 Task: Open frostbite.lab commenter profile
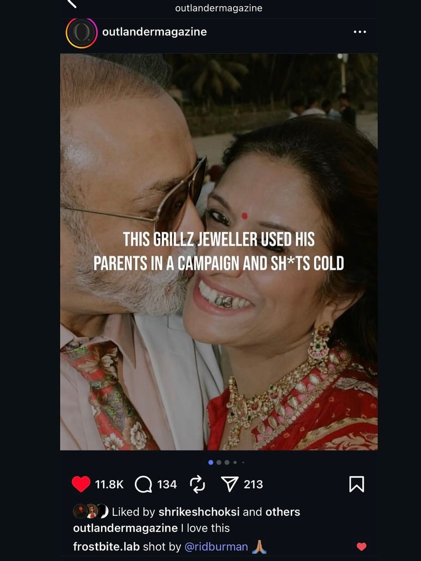(106, 546)
